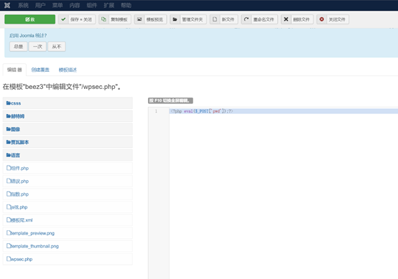Expand the 赫特姆 folder
This screenshot has width=398, height=279.
click(68, 116)
